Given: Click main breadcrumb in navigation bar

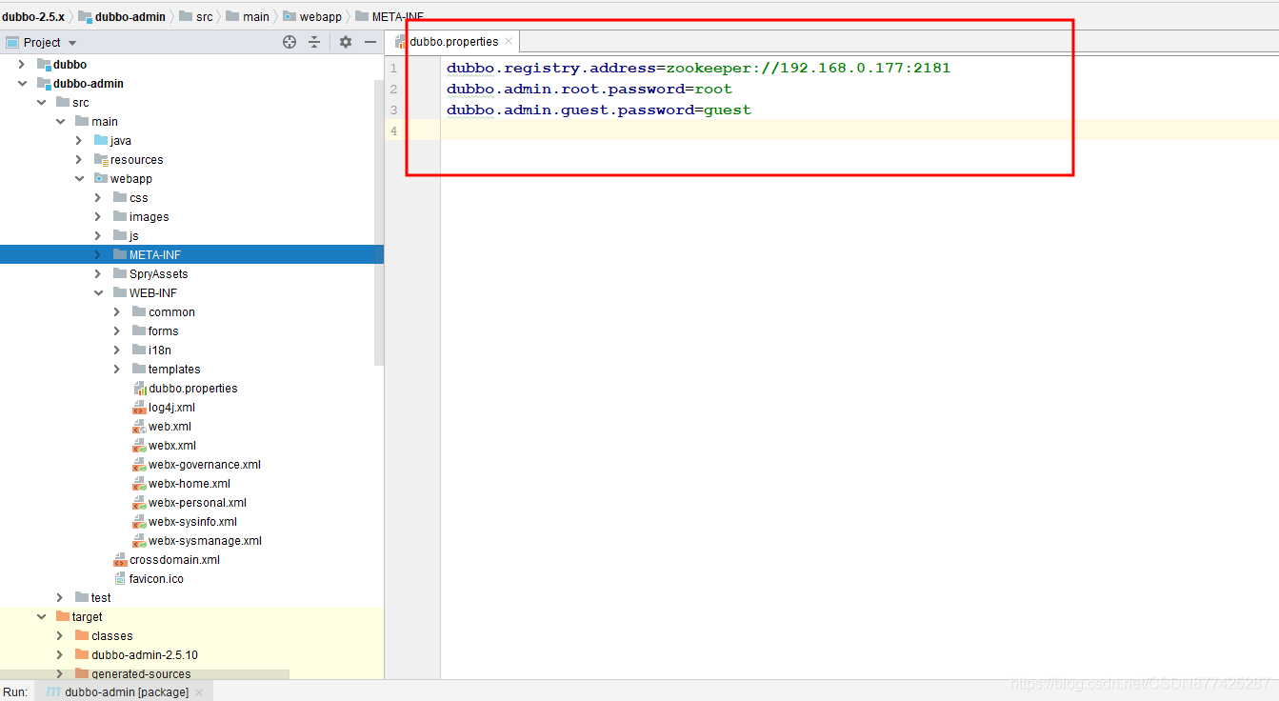Looking at the screenshot, I should click(x=248, y=16).
